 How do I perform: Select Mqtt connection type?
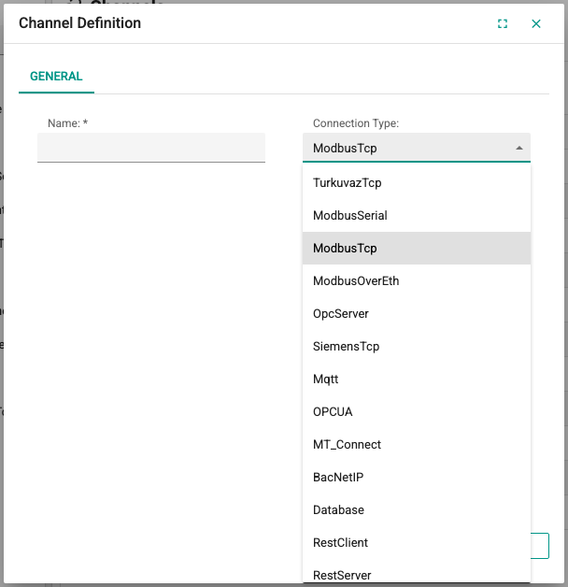417,379
